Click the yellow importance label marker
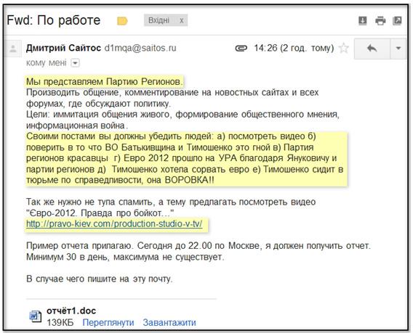Image resolution: width=413 pixels, height=333 pixels. pos(122,21)
